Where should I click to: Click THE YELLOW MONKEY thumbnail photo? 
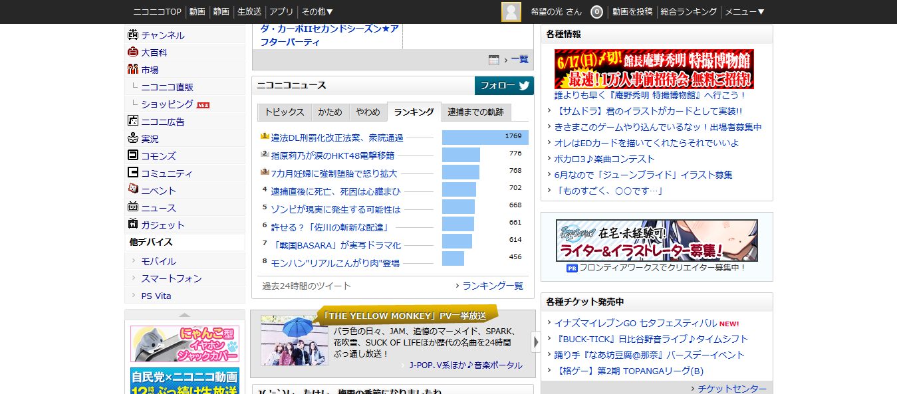click(295, 341)
